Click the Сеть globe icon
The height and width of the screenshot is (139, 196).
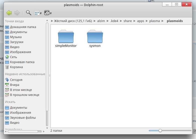click(x=7, y=57)
